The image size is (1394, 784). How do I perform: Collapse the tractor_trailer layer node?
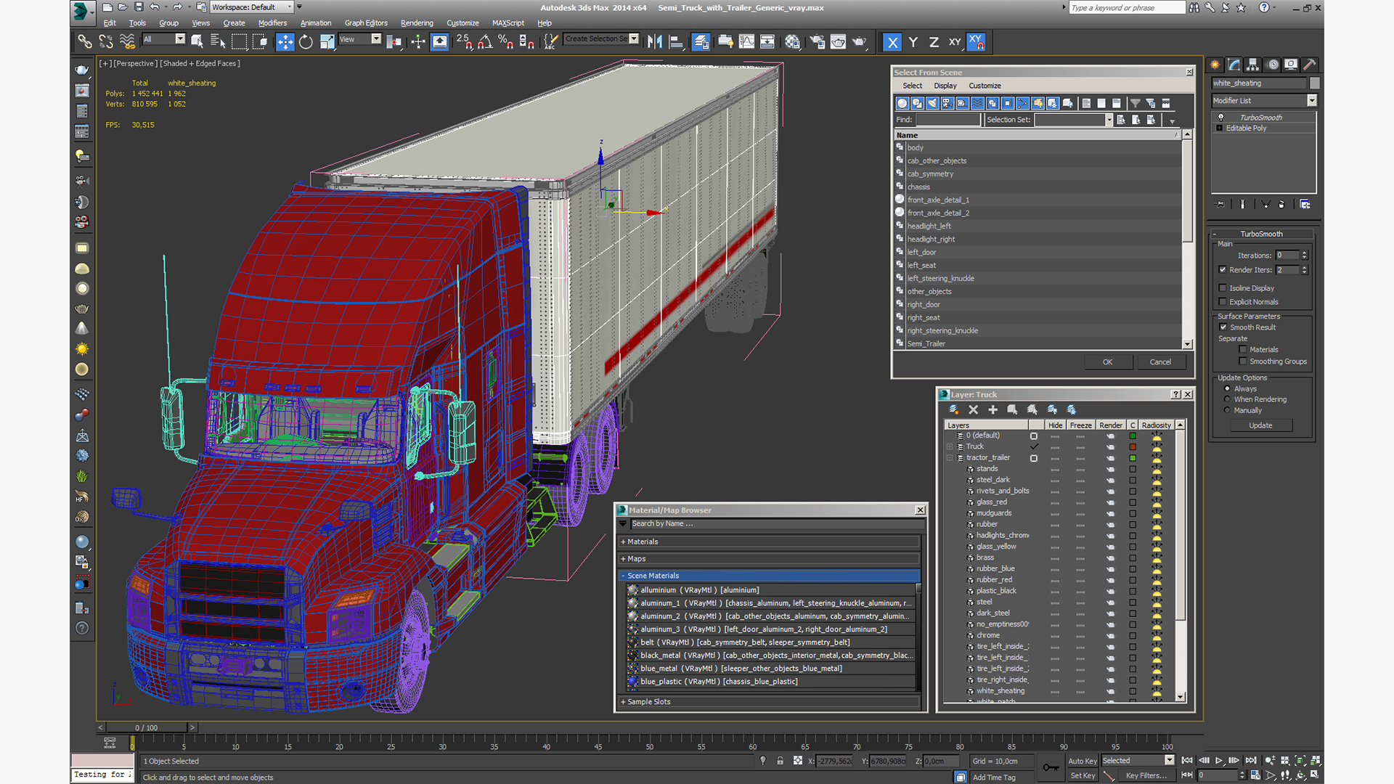coord(950,458)
